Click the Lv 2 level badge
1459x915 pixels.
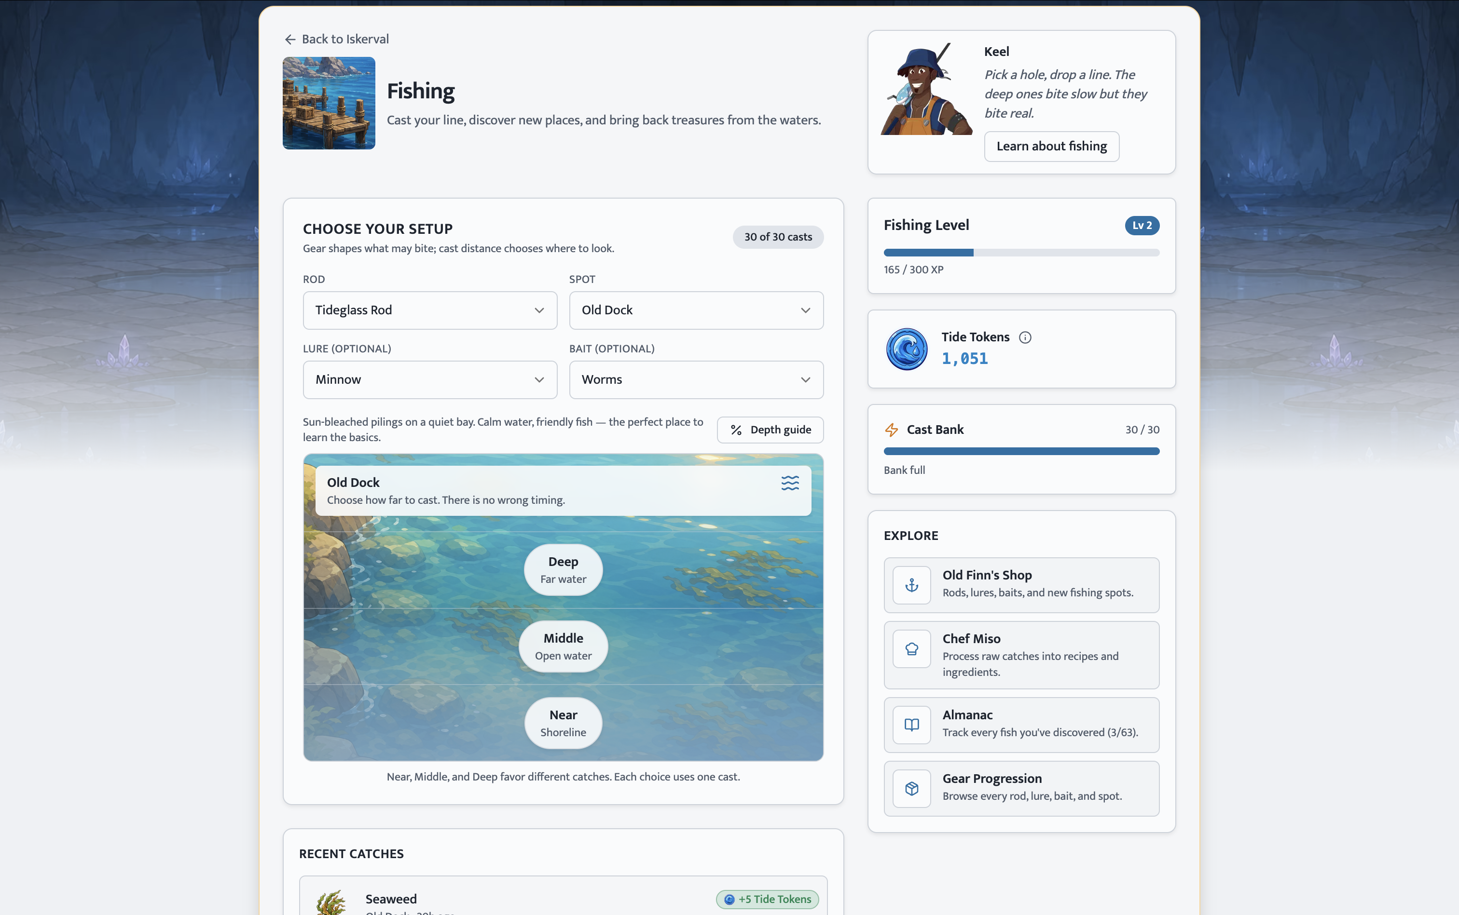click(x=1142, y=226)
